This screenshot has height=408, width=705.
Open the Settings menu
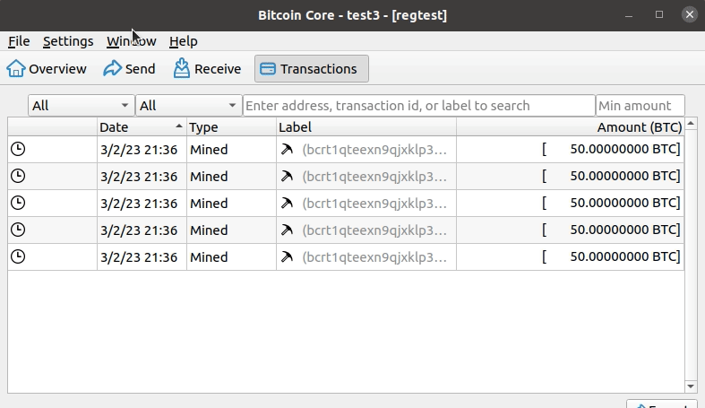tap(68, 41)
